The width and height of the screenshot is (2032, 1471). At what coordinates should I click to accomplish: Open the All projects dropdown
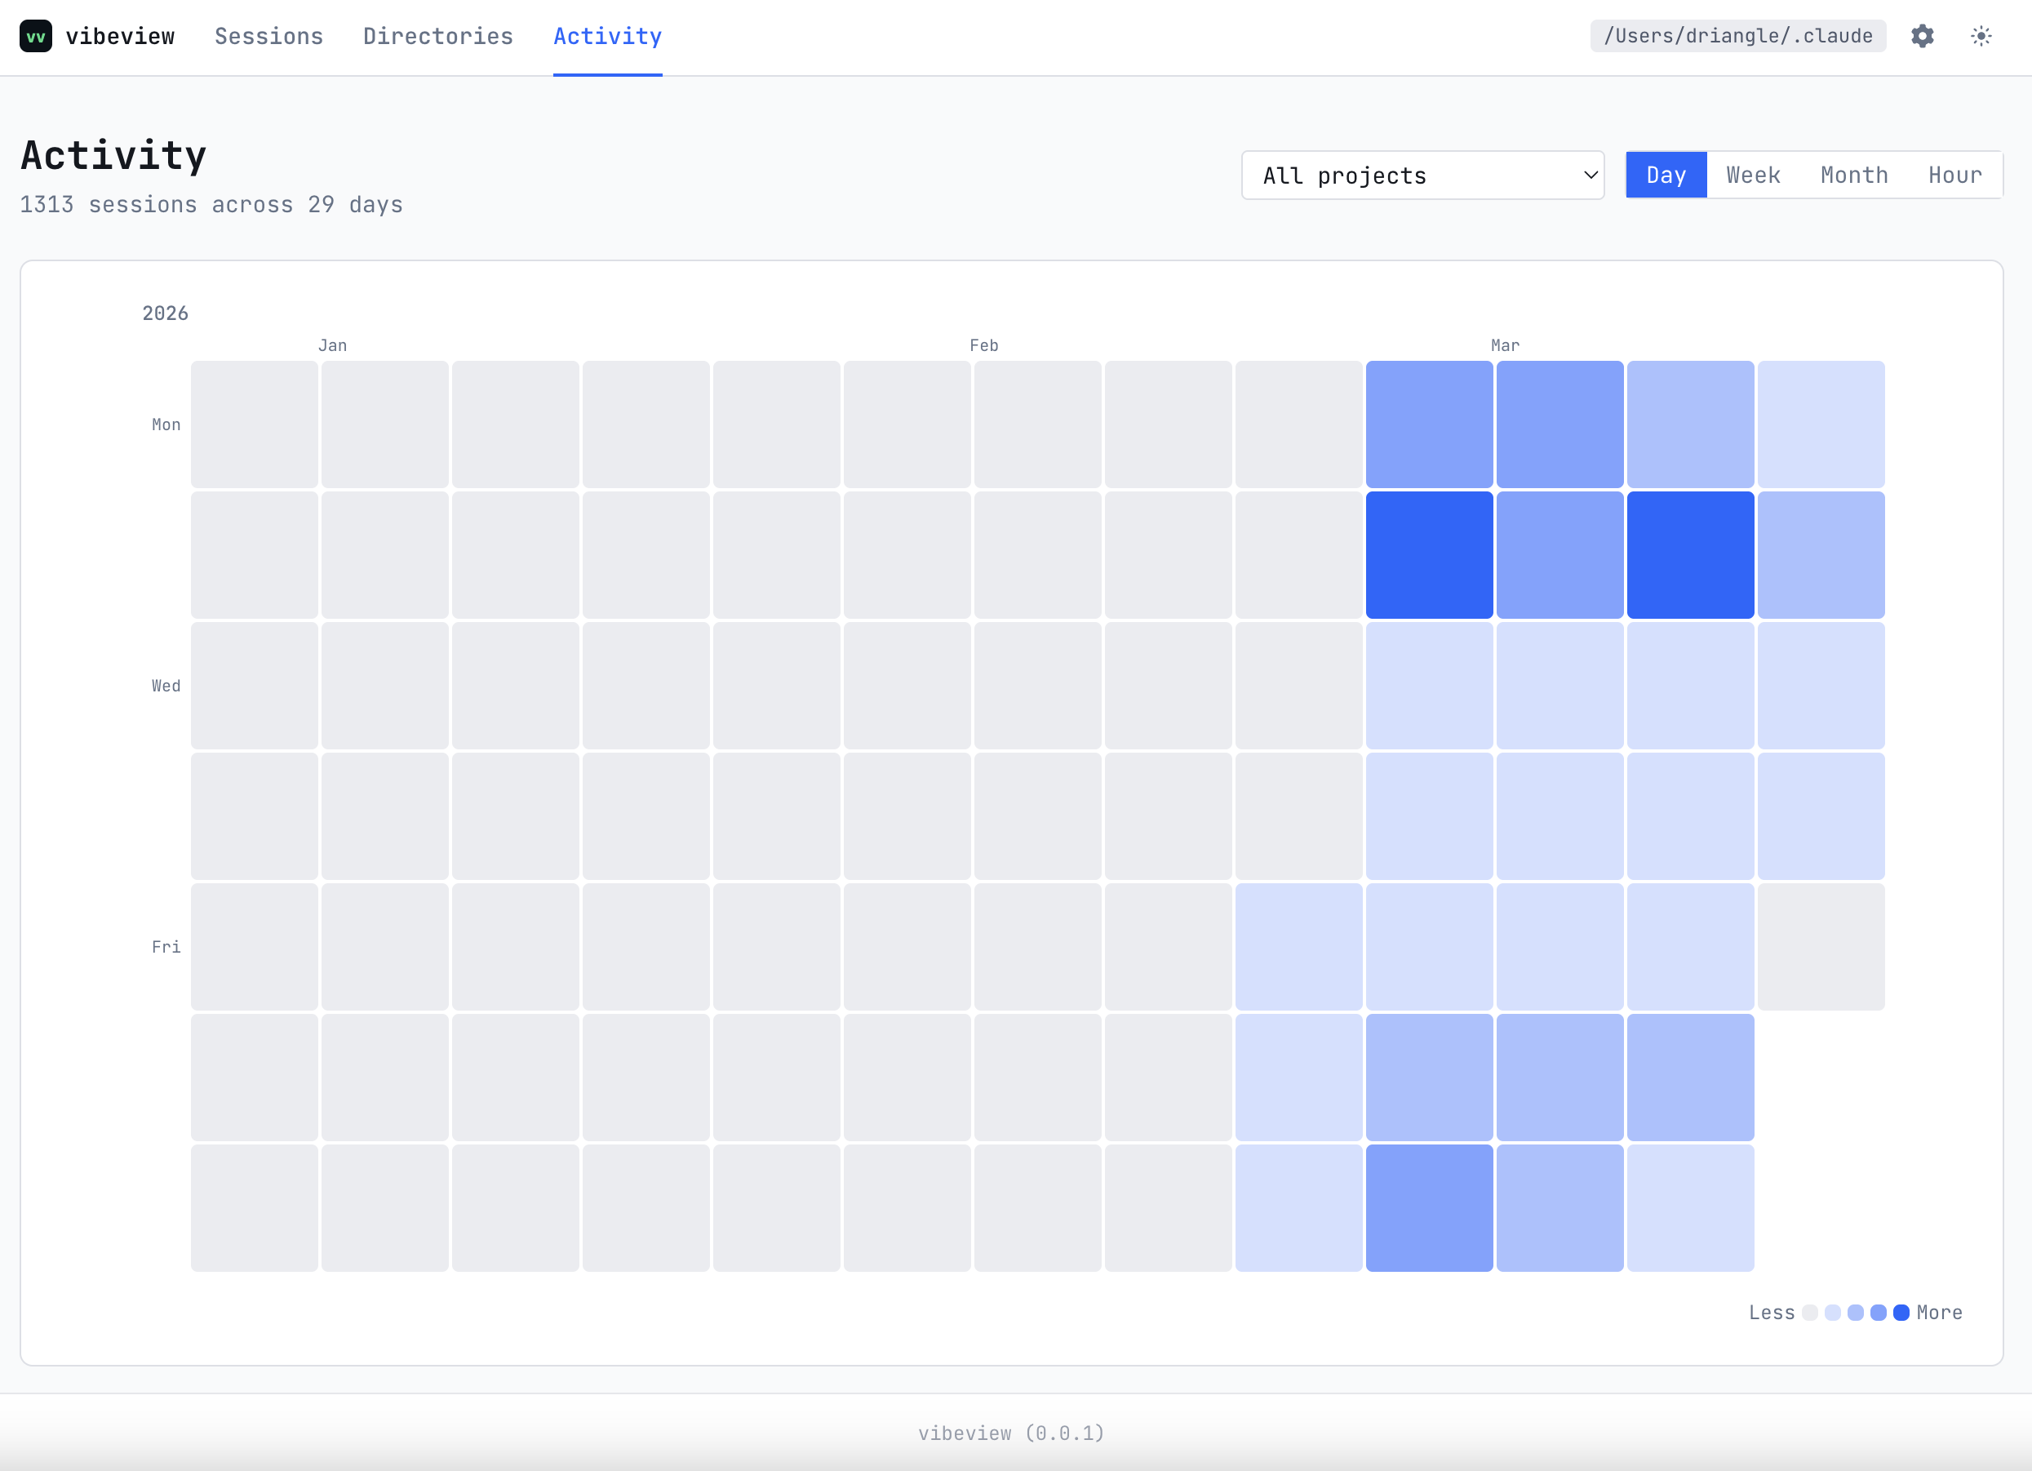[x=1421, y=175]
